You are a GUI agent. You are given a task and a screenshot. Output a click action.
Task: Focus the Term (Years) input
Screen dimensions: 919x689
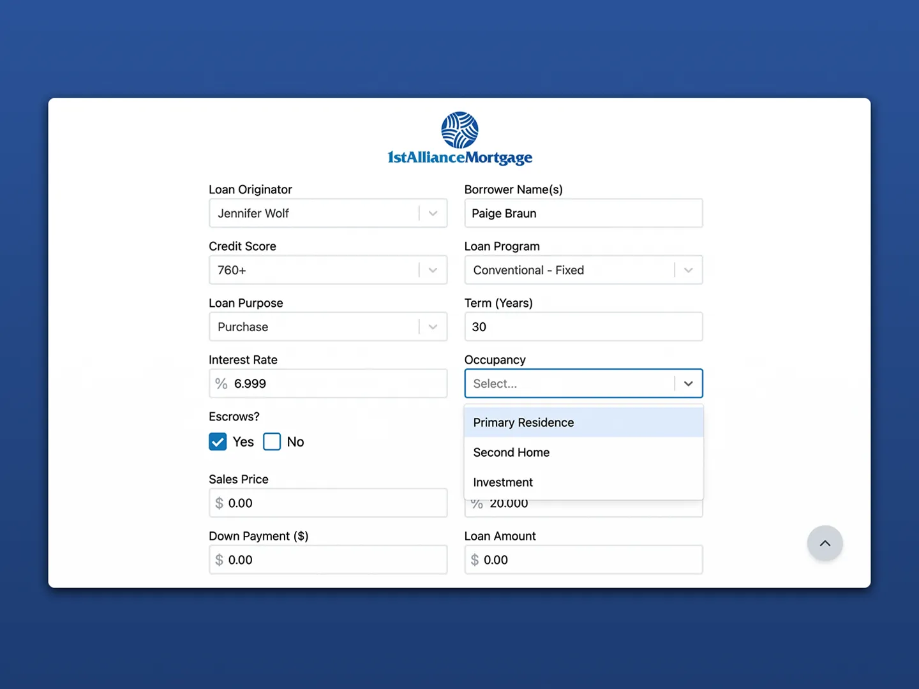tap(583, 327)
